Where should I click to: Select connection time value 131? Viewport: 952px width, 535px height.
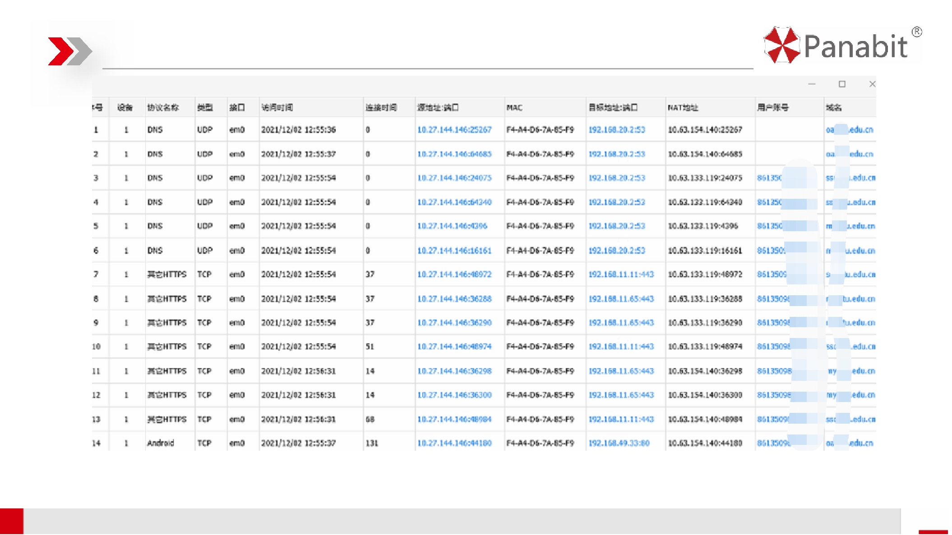pyautogui.click(x=372, y=444)
